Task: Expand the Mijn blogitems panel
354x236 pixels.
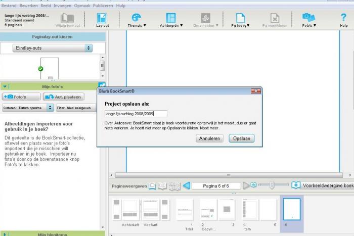Action: [5, 234]
